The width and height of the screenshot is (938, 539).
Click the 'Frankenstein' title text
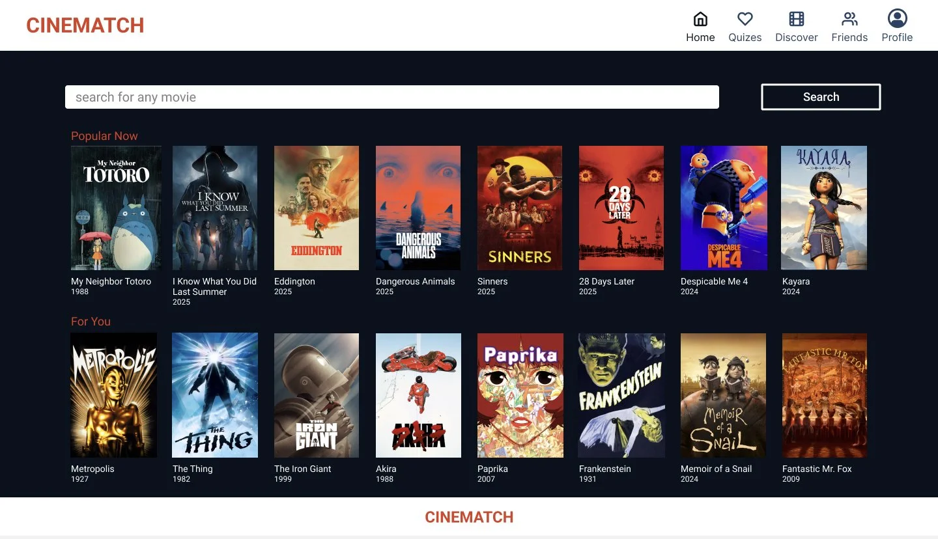coord(604,469)
